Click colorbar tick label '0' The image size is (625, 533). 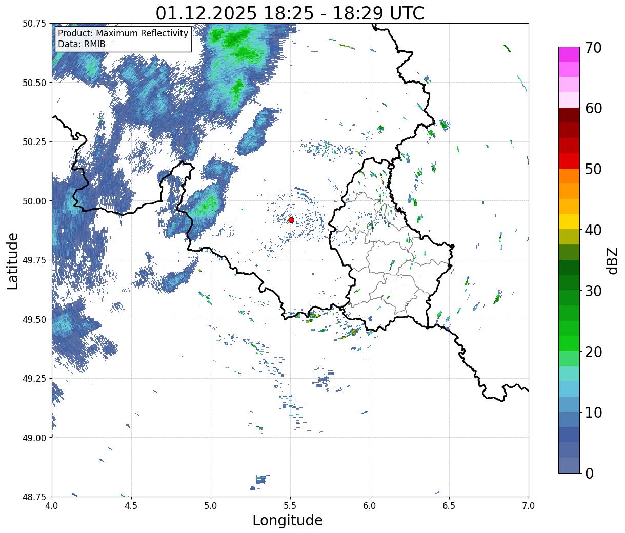(589, 473)
